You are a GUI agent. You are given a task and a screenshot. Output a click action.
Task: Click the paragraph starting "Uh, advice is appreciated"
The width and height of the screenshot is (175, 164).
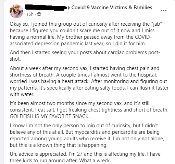[x=85, y=157]
